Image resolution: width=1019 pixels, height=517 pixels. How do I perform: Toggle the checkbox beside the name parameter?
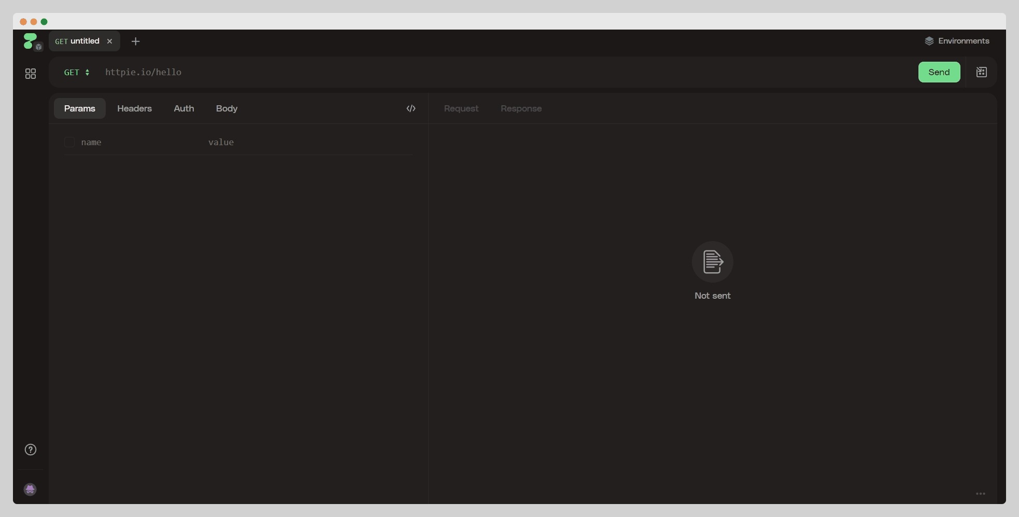click(69, 142)
